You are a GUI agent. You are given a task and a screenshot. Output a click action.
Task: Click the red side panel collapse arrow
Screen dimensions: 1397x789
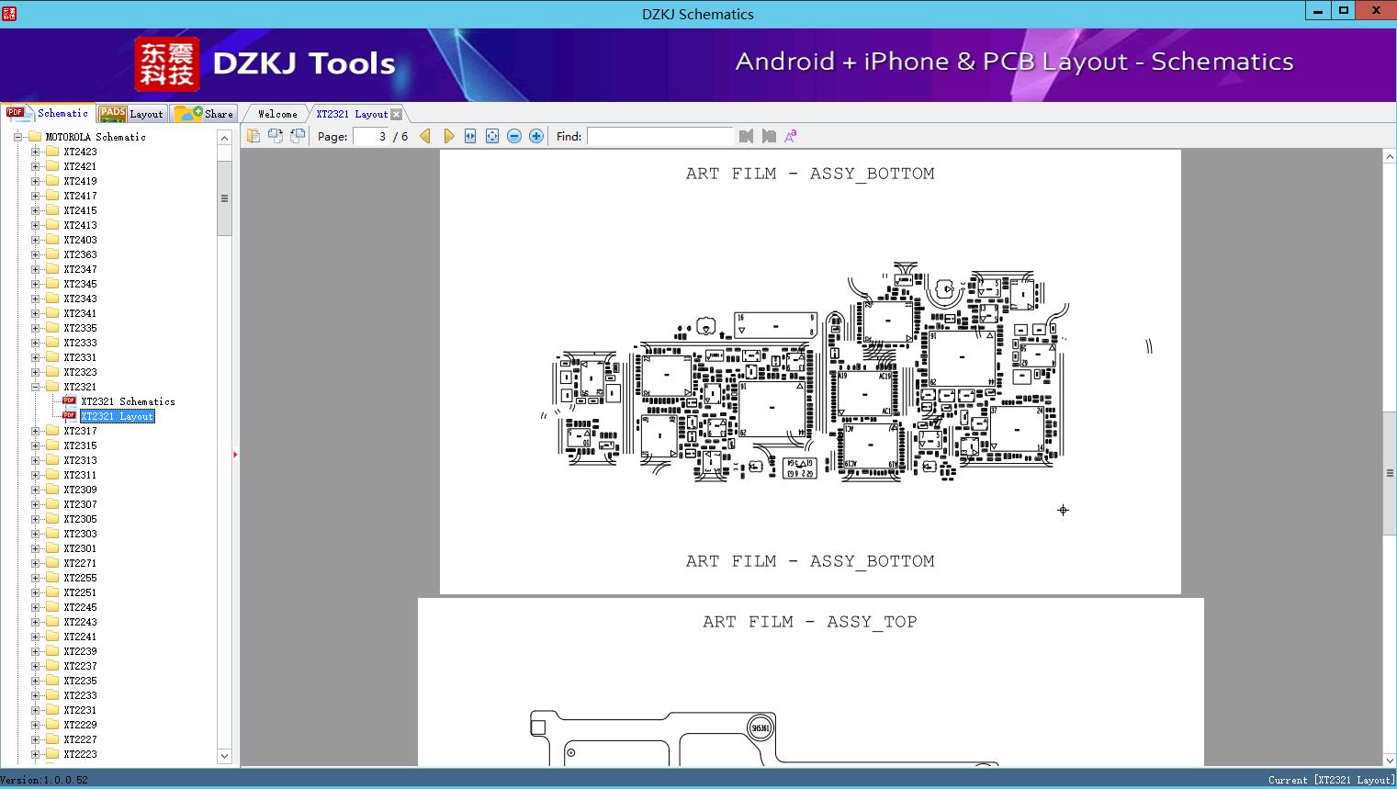pos(235,455)
